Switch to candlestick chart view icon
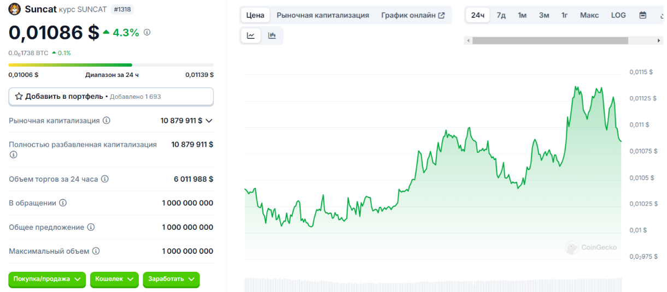 272,35
